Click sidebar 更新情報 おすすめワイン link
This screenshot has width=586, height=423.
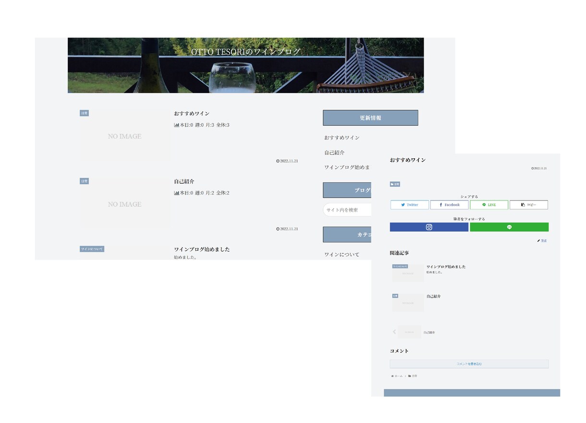[x=342, y=138]
